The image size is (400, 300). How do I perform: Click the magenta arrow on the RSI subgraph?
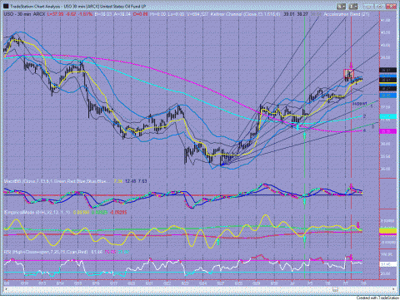(x=351, y=258)
